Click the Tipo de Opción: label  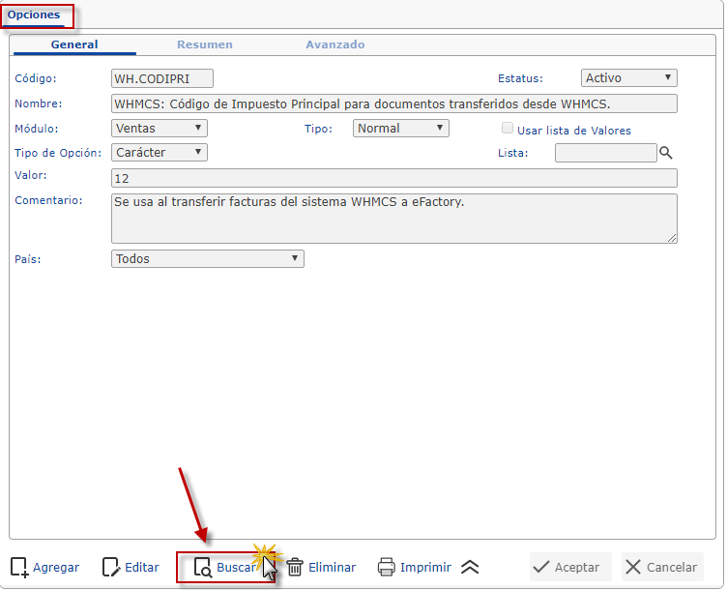pos(58,153)
